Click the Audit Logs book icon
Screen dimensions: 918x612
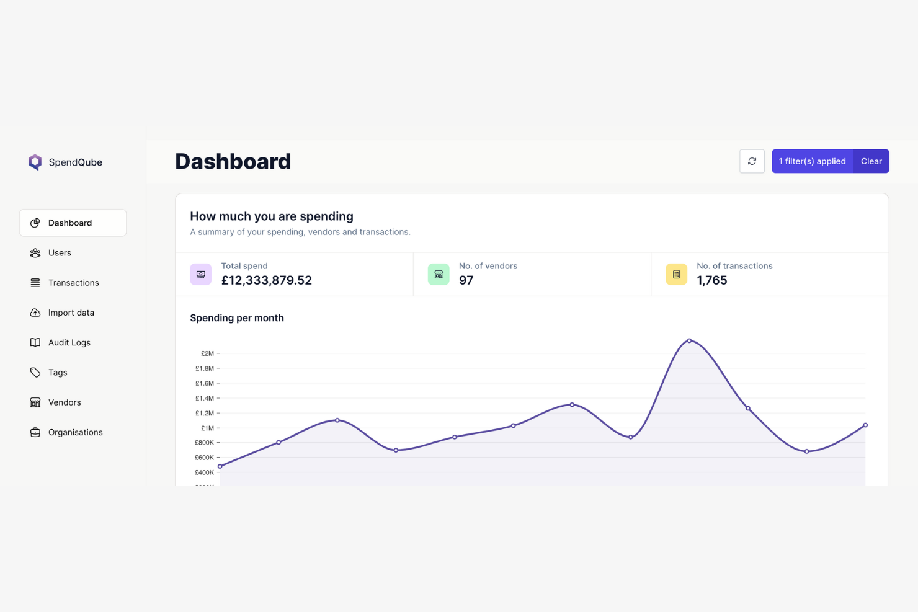coord(35,342)
